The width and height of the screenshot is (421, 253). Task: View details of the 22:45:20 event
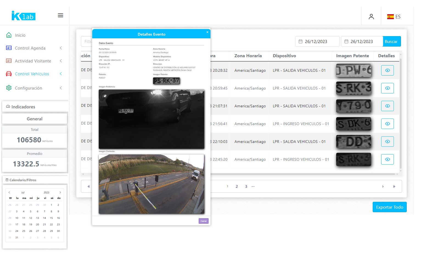[x=387, y=159]
